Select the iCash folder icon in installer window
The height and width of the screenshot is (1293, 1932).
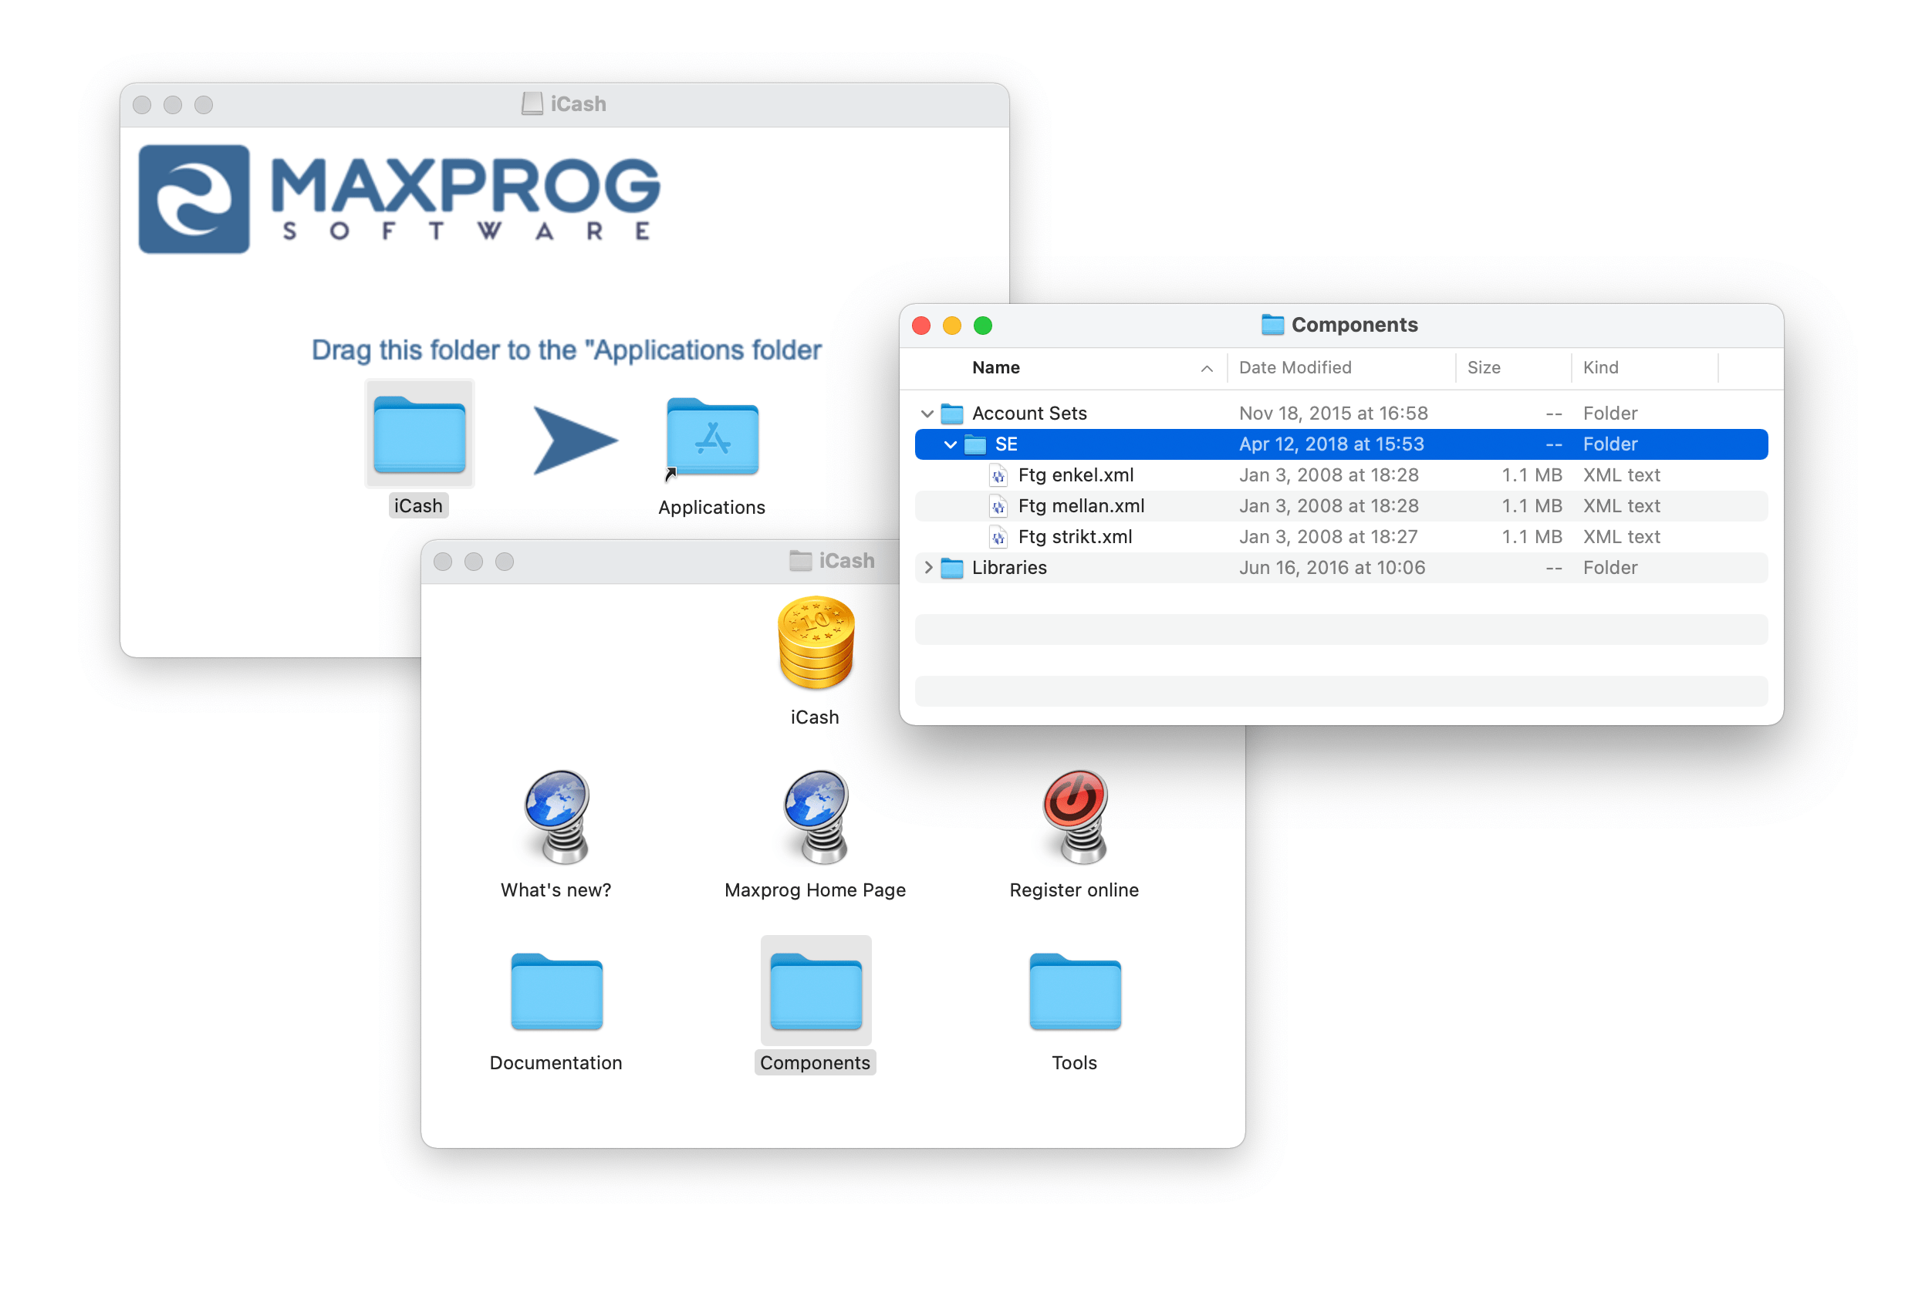coord(419,434)
